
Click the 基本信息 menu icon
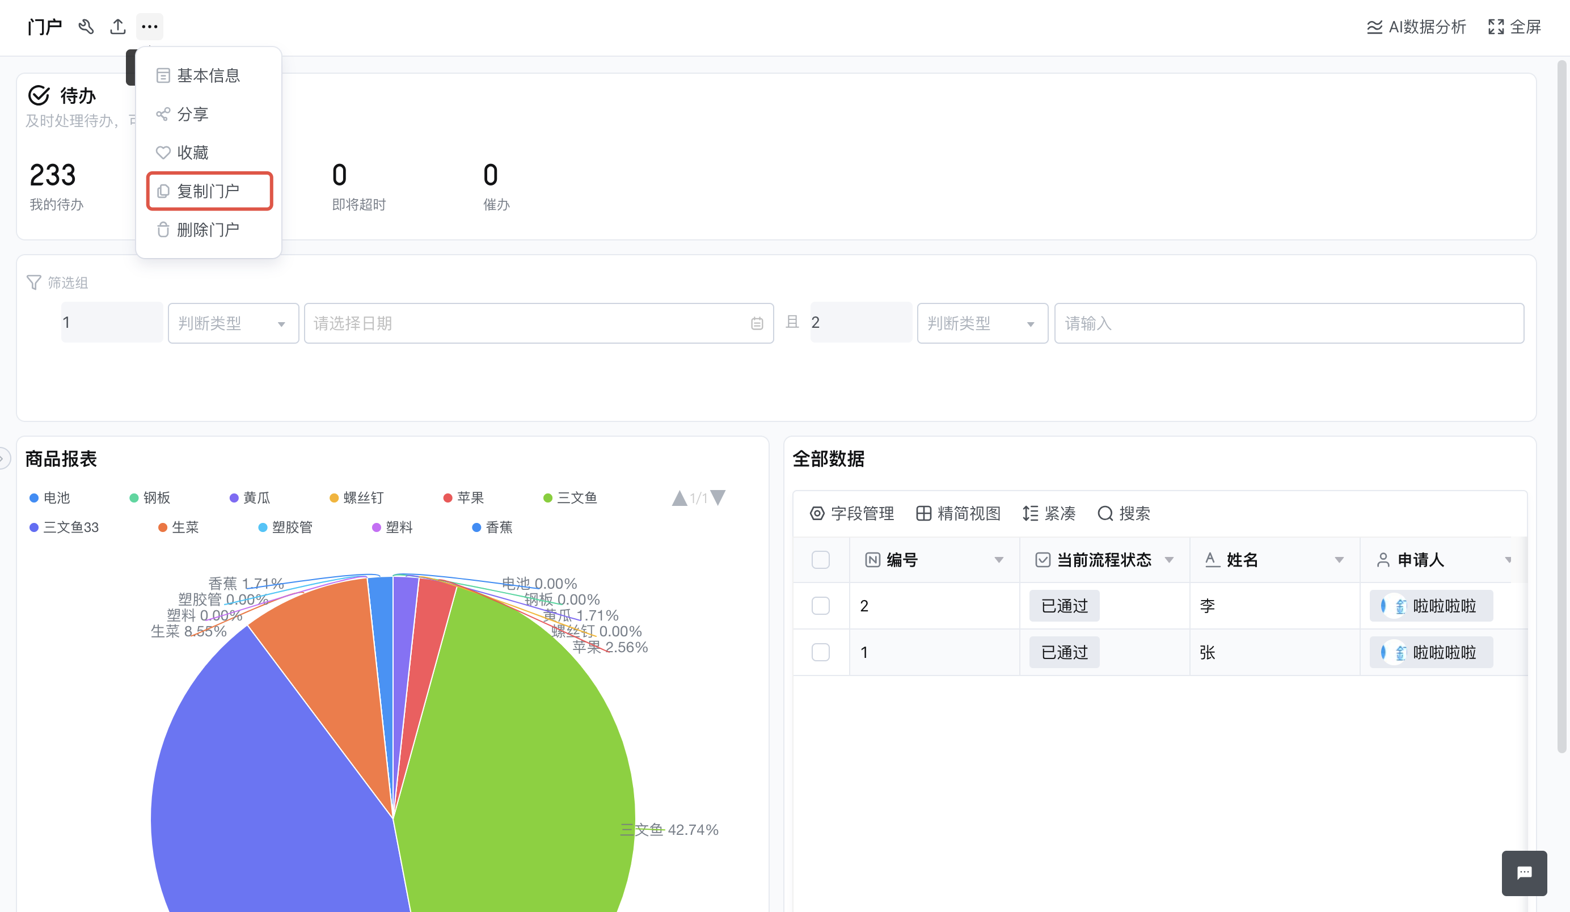[163, 75]
